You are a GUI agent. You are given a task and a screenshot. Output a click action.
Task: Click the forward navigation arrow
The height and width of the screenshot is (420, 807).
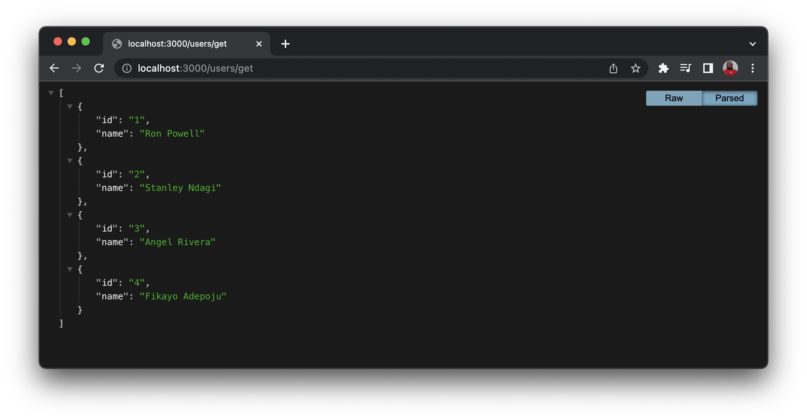76,68
